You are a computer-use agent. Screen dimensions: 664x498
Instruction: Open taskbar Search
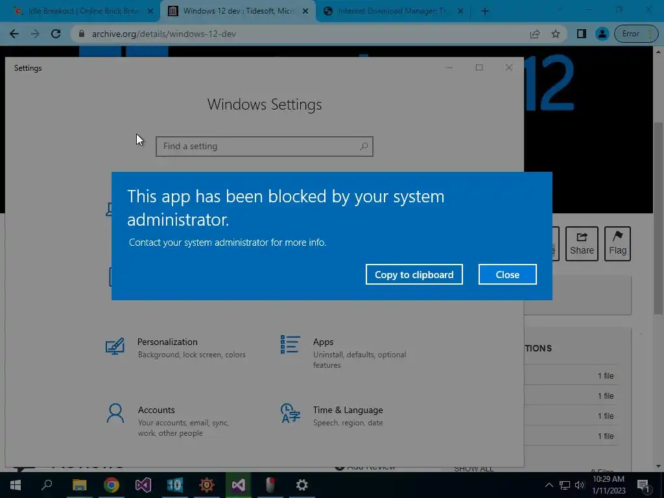pos(47,485)
